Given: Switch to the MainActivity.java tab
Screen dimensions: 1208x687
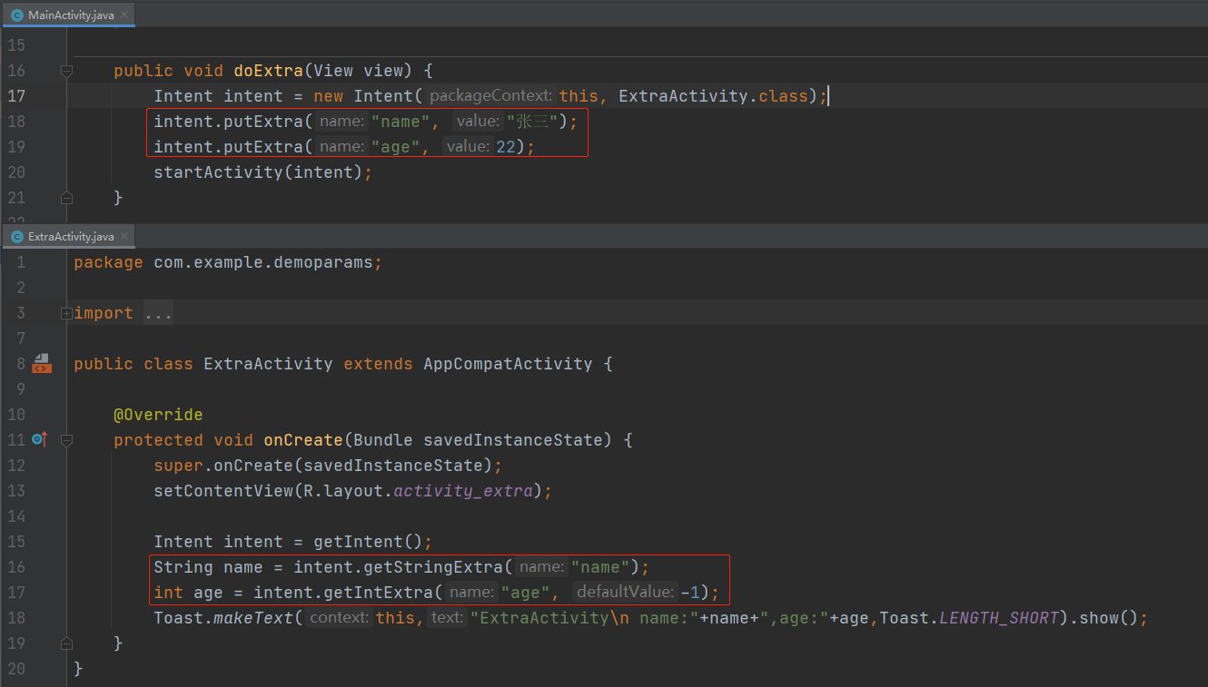Looking at the screenshot, I should pos(68,15).
